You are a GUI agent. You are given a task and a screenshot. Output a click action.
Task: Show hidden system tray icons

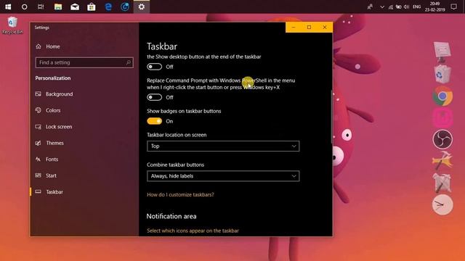382,7
